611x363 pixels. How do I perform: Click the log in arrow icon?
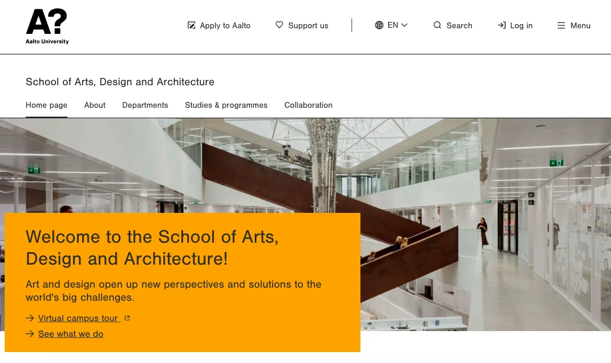502,25
